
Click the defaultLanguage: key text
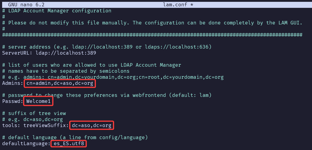coord(26,143)
